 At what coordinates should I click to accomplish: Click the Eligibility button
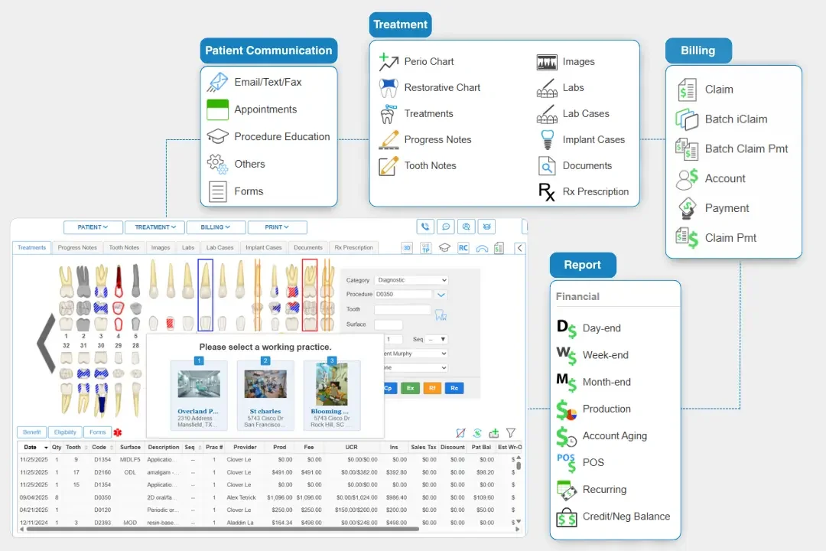[x=64, y=432]
